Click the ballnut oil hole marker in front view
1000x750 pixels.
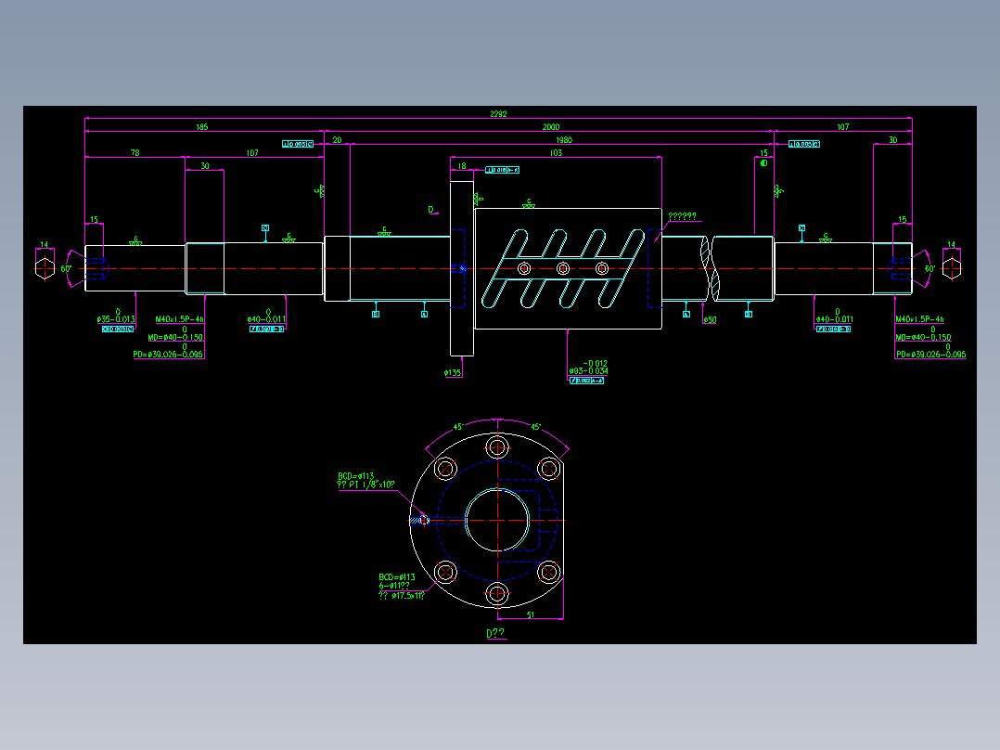click(x=424, y=519)
